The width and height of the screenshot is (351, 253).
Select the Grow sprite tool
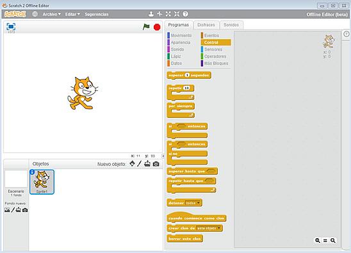[x=168, y=14]
